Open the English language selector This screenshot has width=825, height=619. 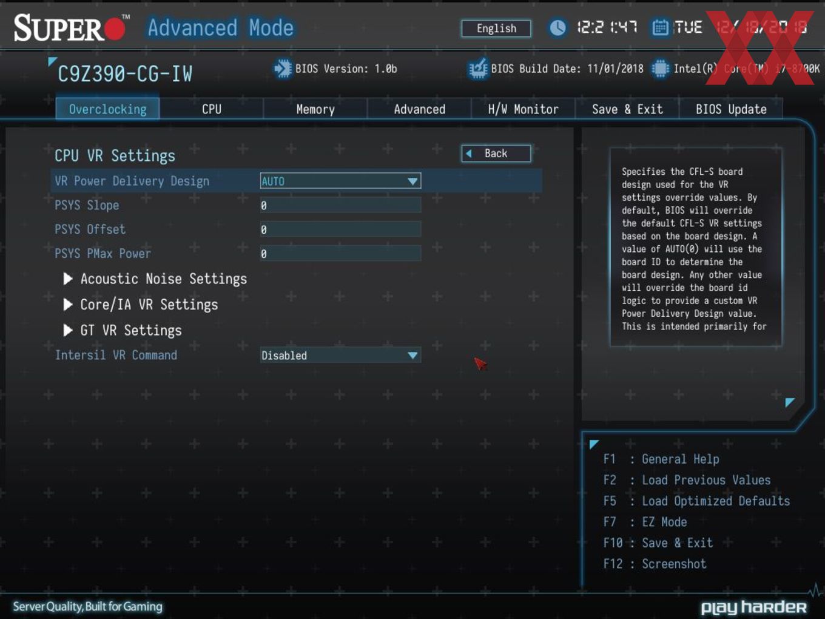pos(496,29)
